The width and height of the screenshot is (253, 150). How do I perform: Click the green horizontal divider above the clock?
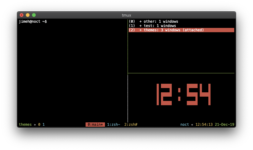click(181, 73)
